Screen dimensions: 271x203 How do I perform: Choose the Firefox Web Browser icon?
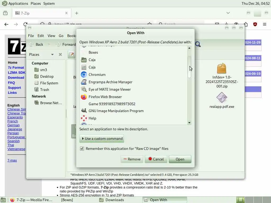84,97
